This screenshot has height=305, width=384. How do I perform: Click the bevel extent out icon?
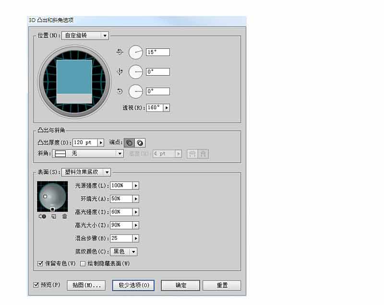point(192,154)
